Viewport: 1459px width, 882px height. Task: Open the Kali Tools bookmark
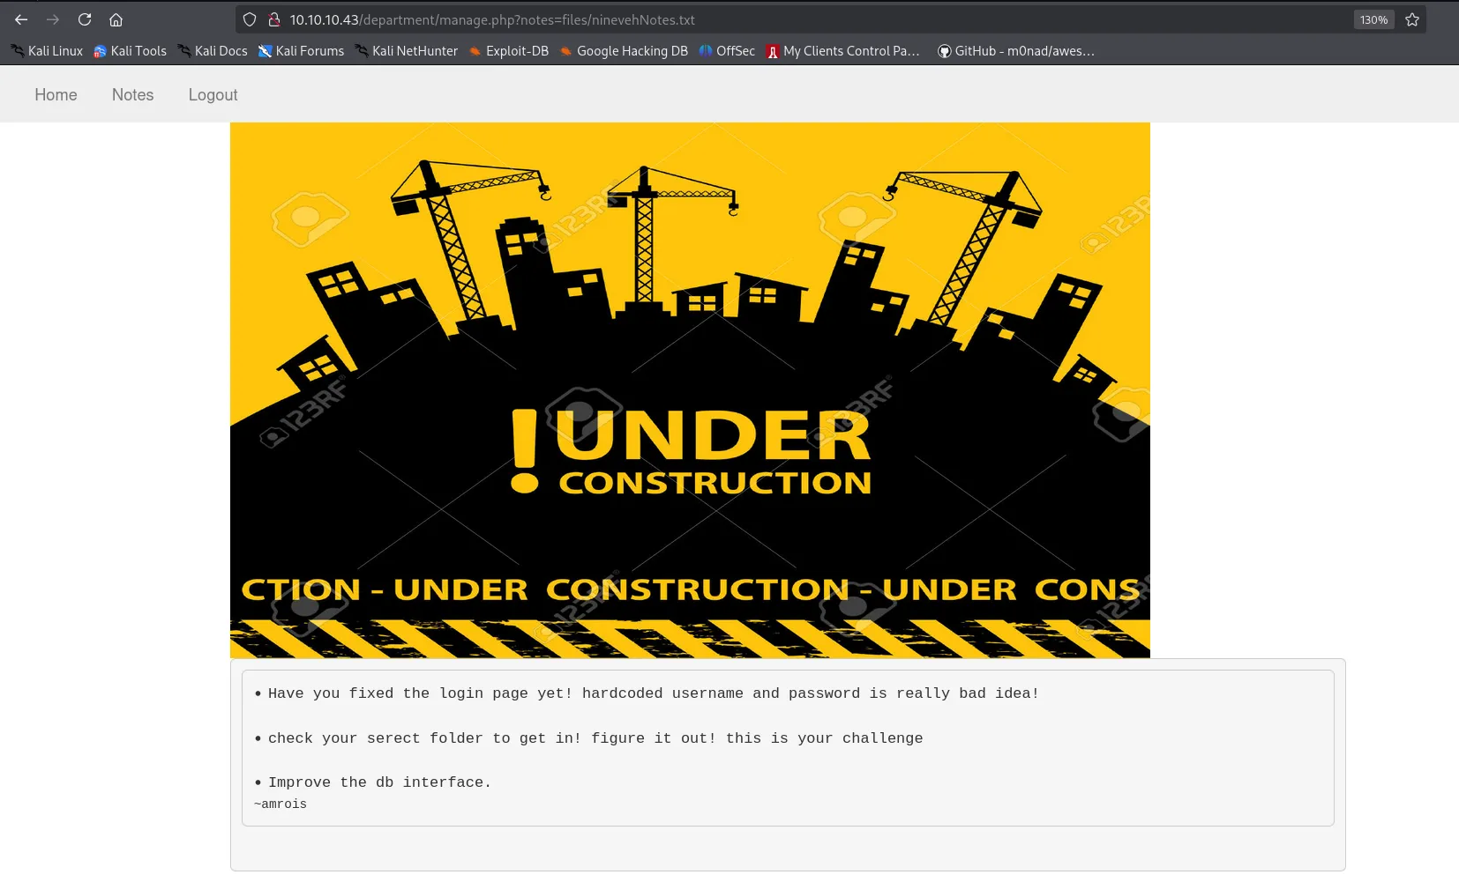click(x=131, y=51)
